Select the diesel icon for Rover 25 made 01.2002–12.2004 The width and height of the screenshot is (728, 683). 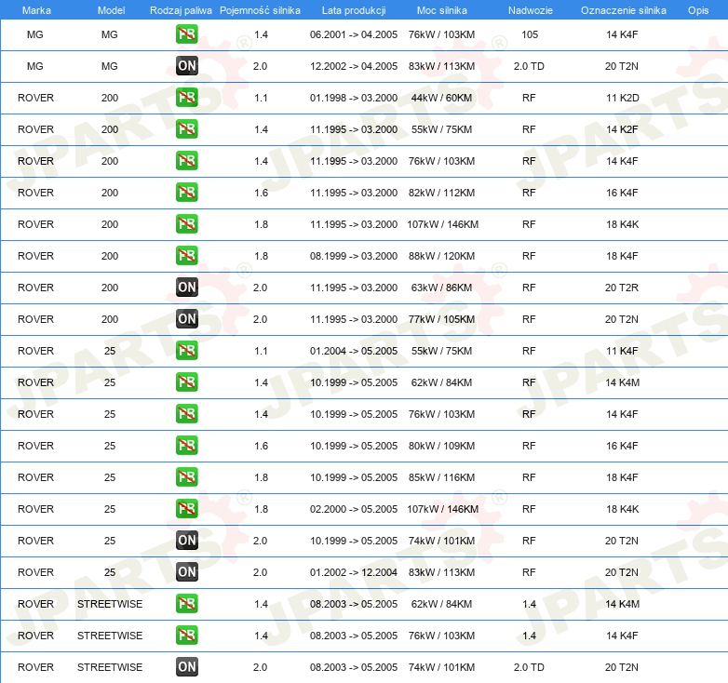coord(186,572)
